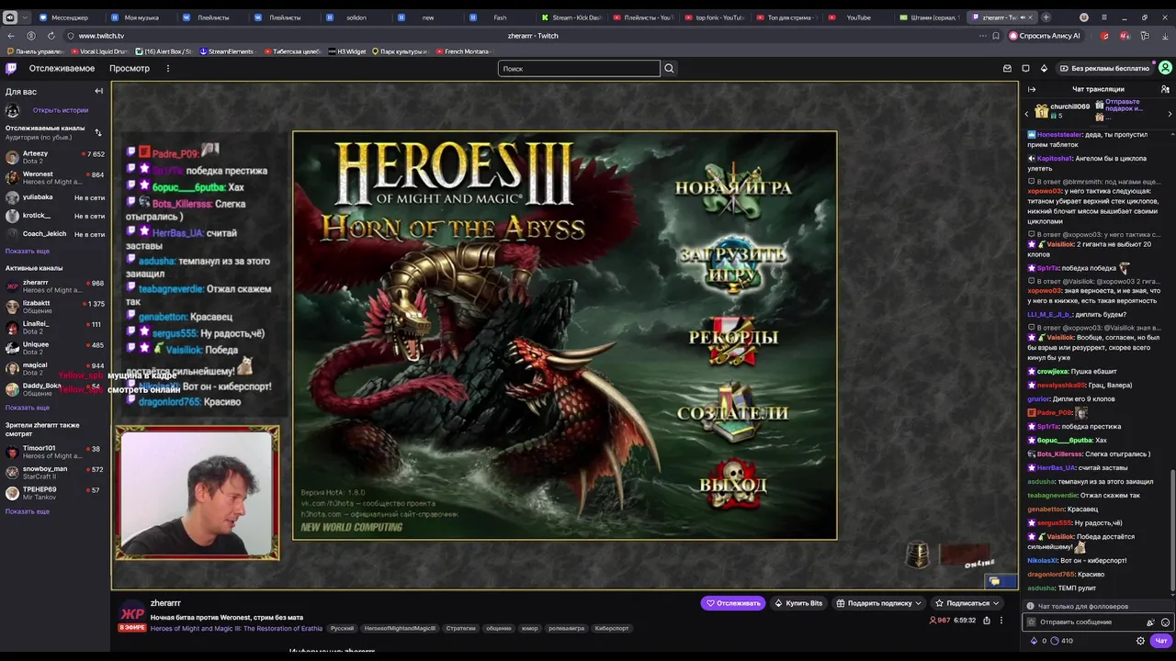Click browser back arrow
This screenshot has width=1176, height=661.
pyautogui.click(x=11, y=36)
